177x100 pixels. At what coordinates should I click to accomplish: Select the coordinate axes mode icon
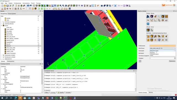click(x=159, y=17)
